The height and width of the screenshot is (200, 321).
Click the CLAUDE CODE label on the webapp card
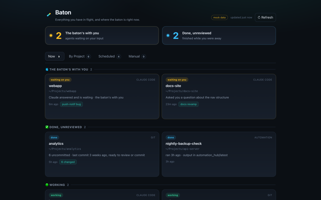[x=146, y=80]
